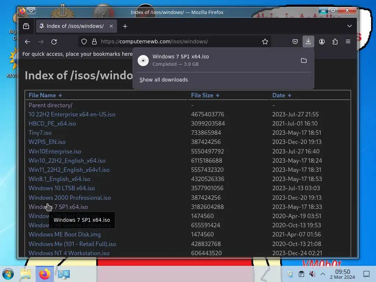Open window menu Firefox icon in titlebar

click(x=22, y=11)
